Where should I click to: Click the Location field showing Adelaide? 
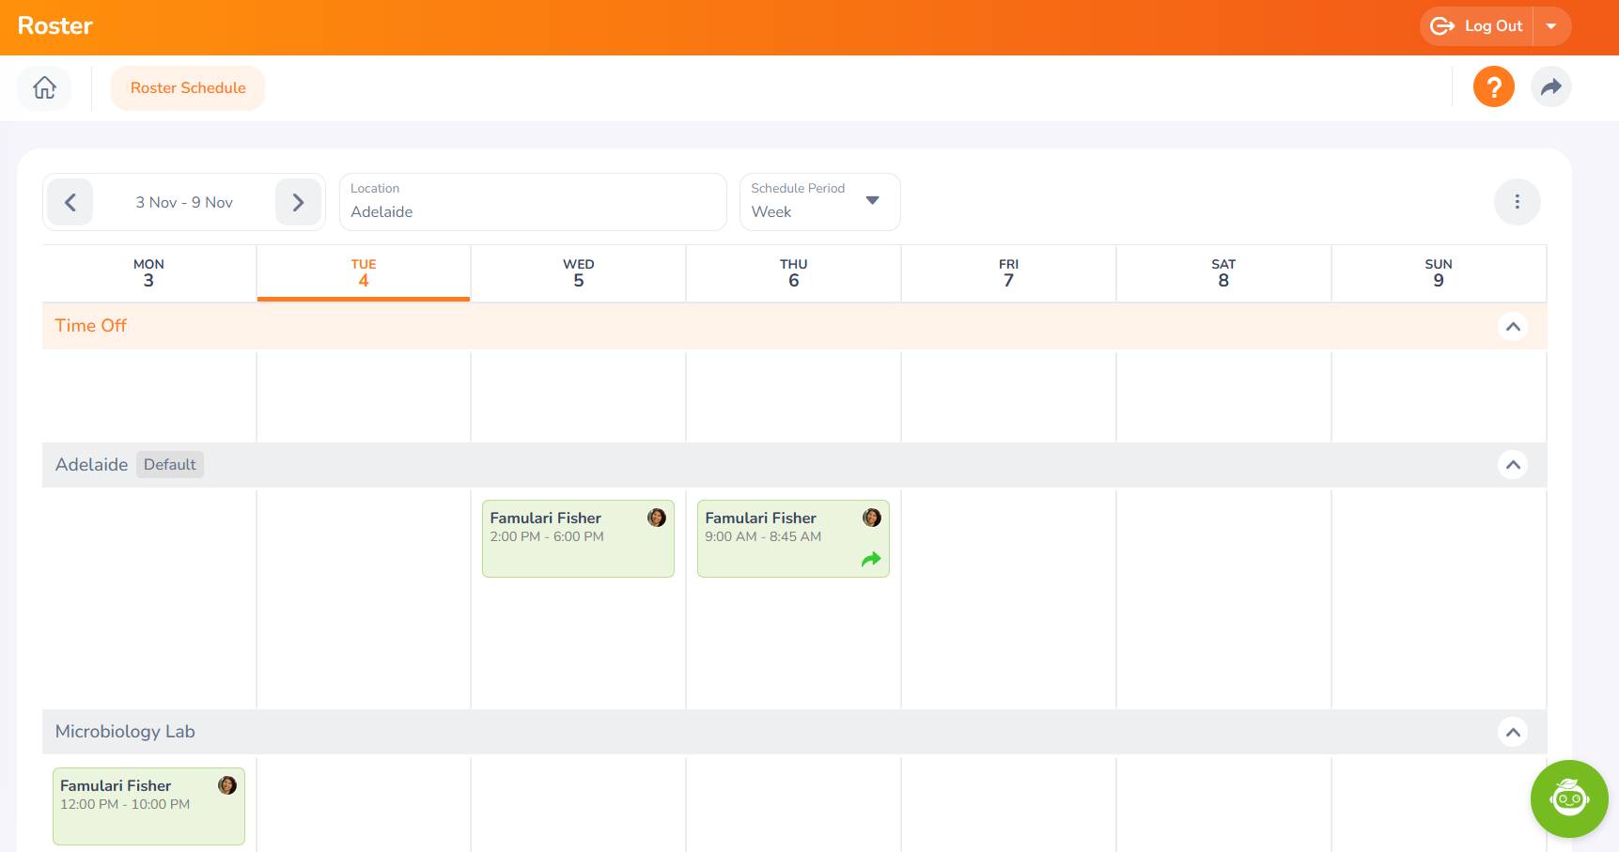coord(533,202)
